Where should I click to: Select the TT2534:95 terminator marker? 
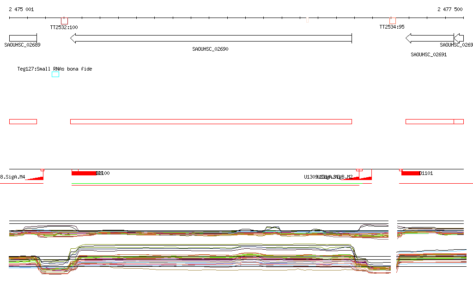[393, 20]
